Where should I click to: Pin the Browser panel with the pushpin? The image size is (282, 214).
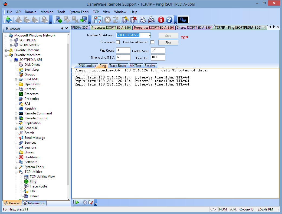(x=62, y=28)
